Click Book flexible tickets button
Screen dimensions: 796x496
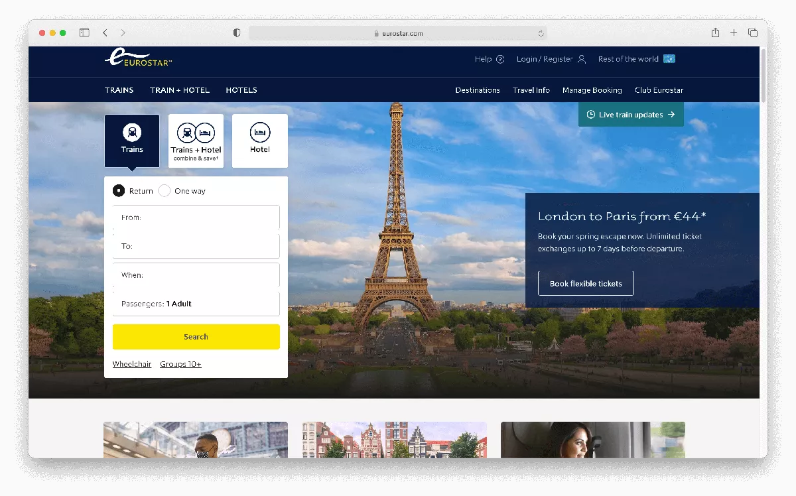(x=586, y=284)
